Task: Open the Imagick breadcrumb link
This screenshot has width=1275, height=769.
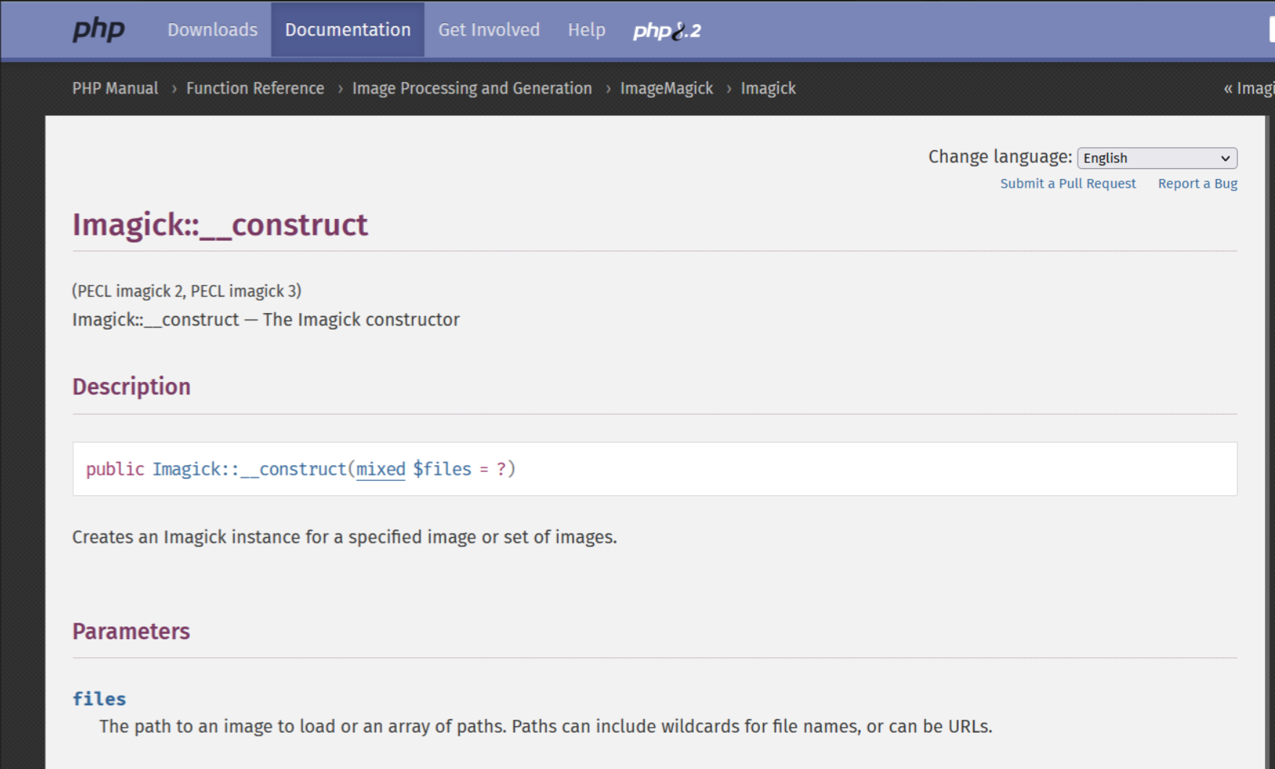Action: tap(768, 88)
